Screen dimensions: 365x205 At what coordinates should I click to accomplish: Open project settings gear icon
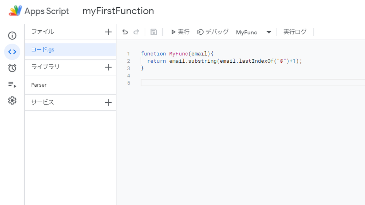point(12,100)
